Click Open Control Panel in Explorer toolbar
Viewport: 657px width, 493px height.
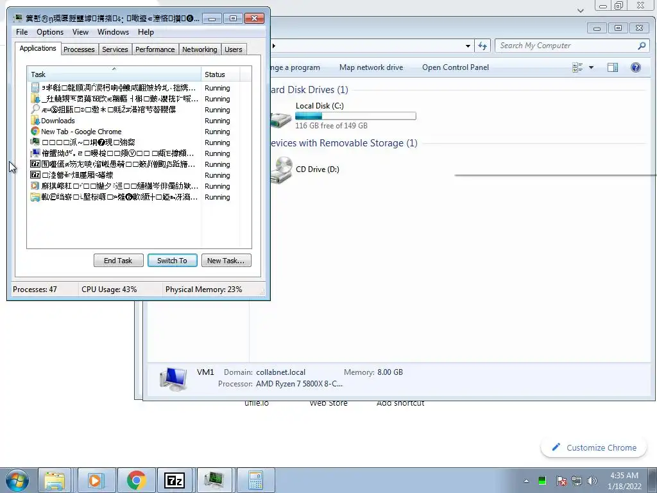tap(456, 67)
